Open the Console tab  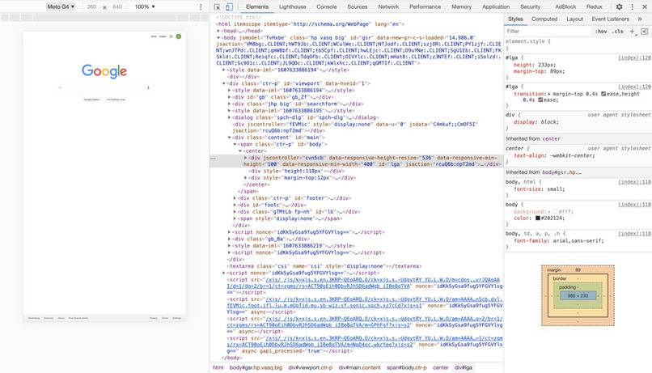(x=327, y=7)
